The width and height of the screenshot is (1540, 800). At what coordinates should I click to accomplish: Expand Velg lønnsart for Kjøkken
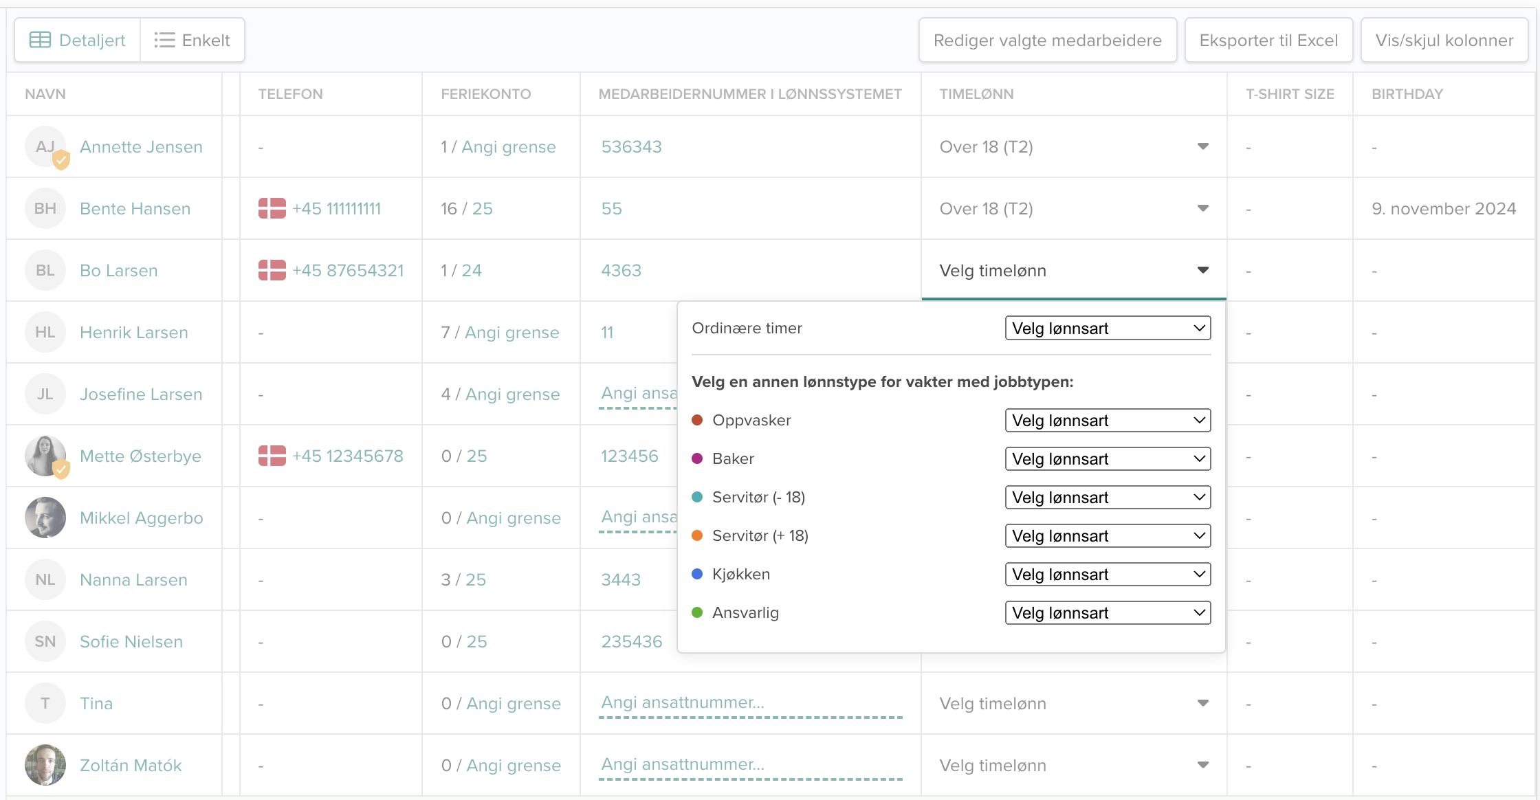coord(1106,574)
